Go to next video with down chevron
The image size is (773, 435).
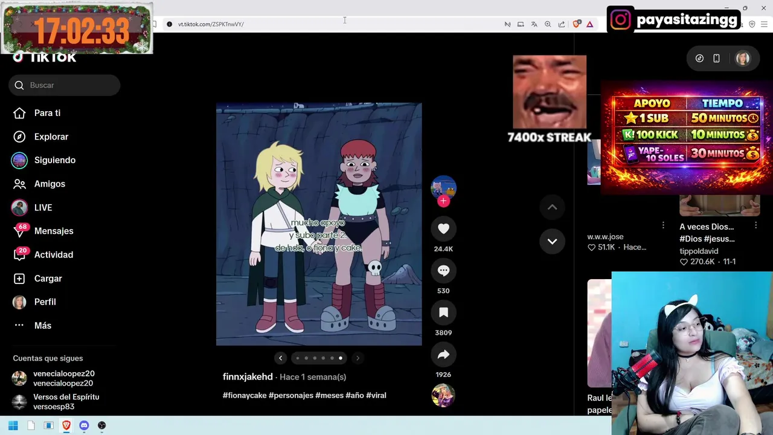(552, 241)
